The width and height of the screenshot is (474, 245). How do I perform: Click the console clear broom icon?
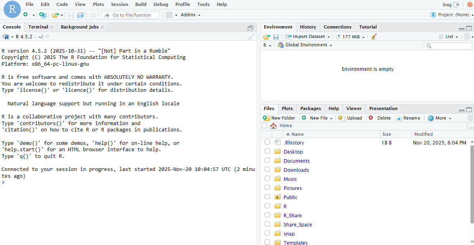251,37
